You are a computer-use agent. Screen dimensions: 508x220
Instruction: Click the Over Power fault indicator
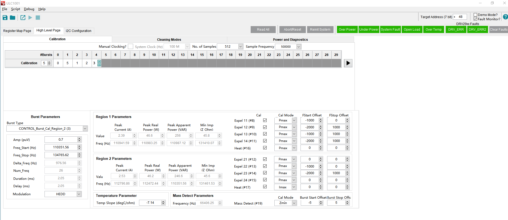[347, 30]
